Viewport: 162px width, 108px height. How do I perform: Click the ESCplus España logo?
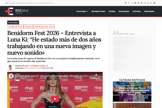[x=17, y=11]
